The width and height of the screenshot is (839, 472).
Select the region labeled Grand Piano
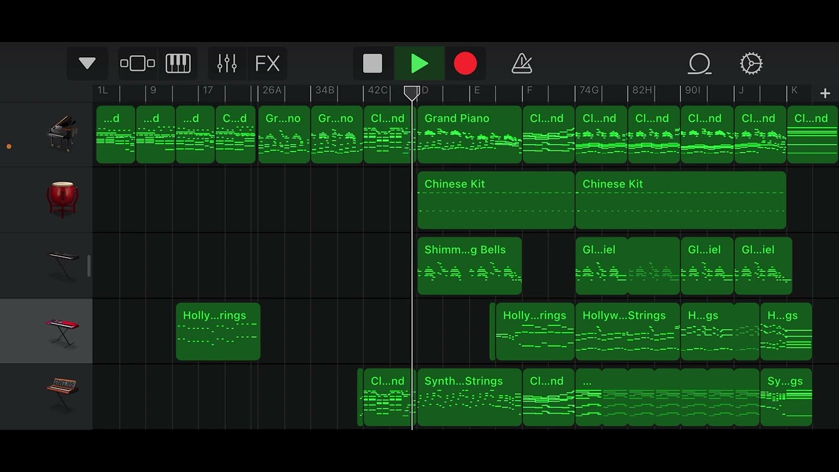point(469,134)
